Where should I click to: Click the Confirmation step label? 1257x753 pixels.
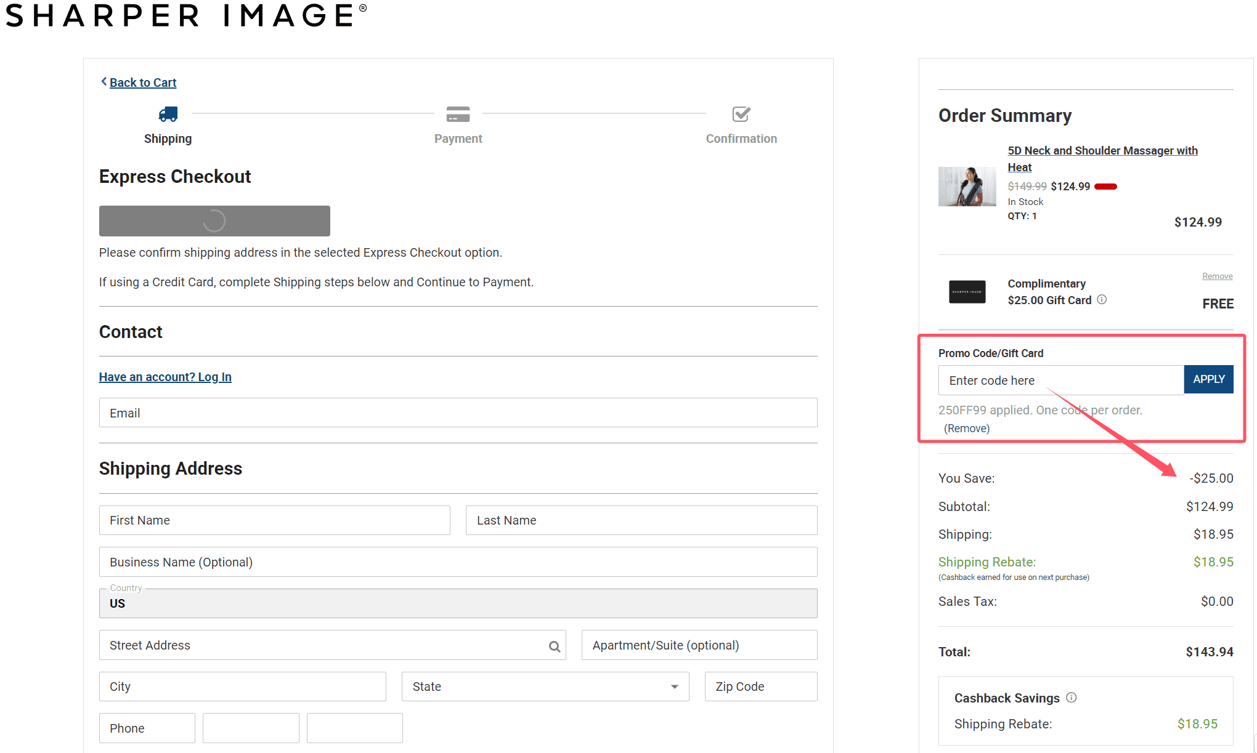pyautogui.click(x=741, y=139)
